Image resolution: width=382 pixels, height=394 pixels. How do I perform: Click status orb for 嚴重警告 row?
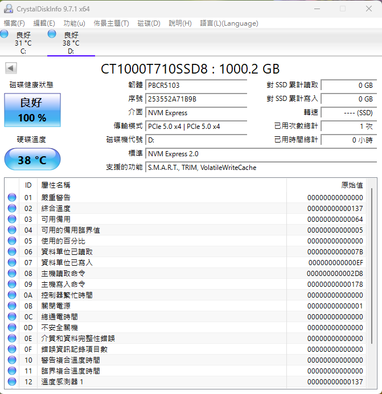click(12, 197)
